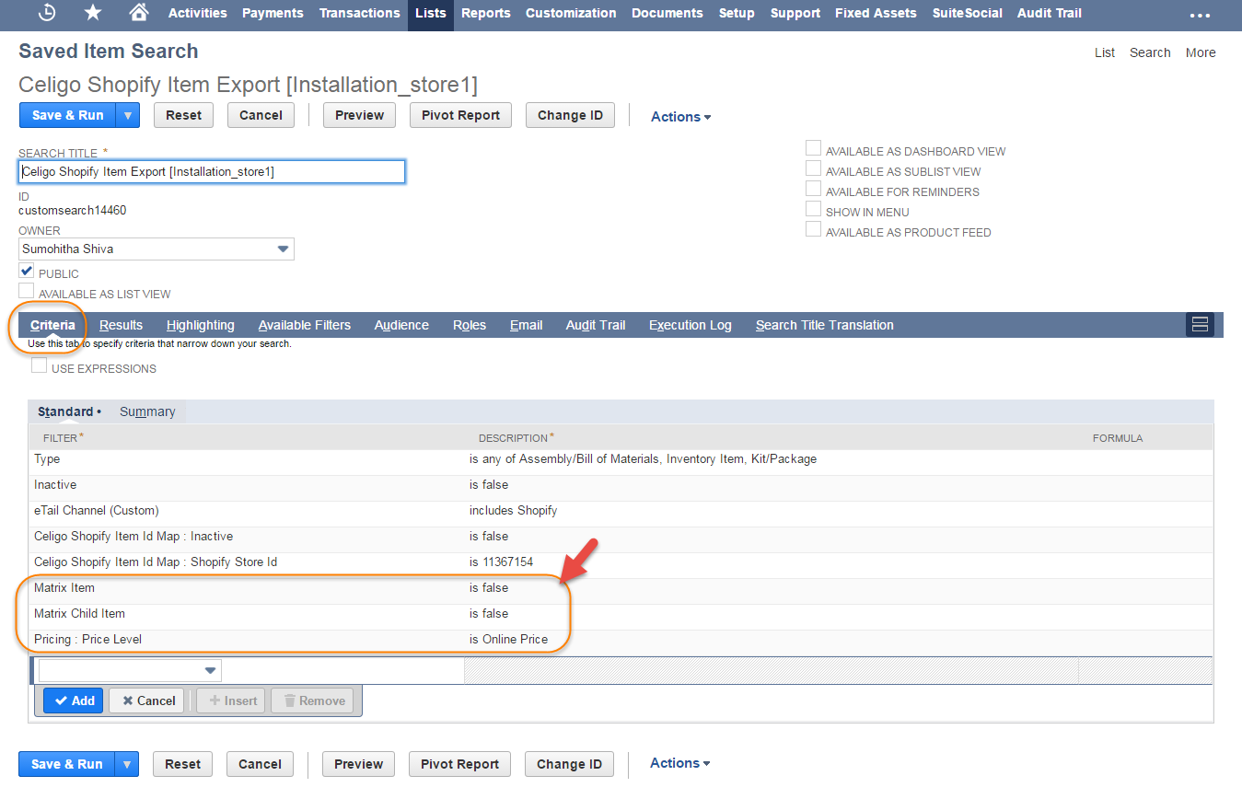This screenshot has height=799, width=1242.
Task: Enable the Use Expressions checkbox
Action: [39, 366]
